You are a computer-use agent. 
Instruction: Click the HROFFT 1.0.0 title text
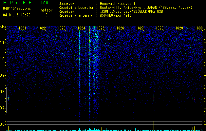(26, 3)
